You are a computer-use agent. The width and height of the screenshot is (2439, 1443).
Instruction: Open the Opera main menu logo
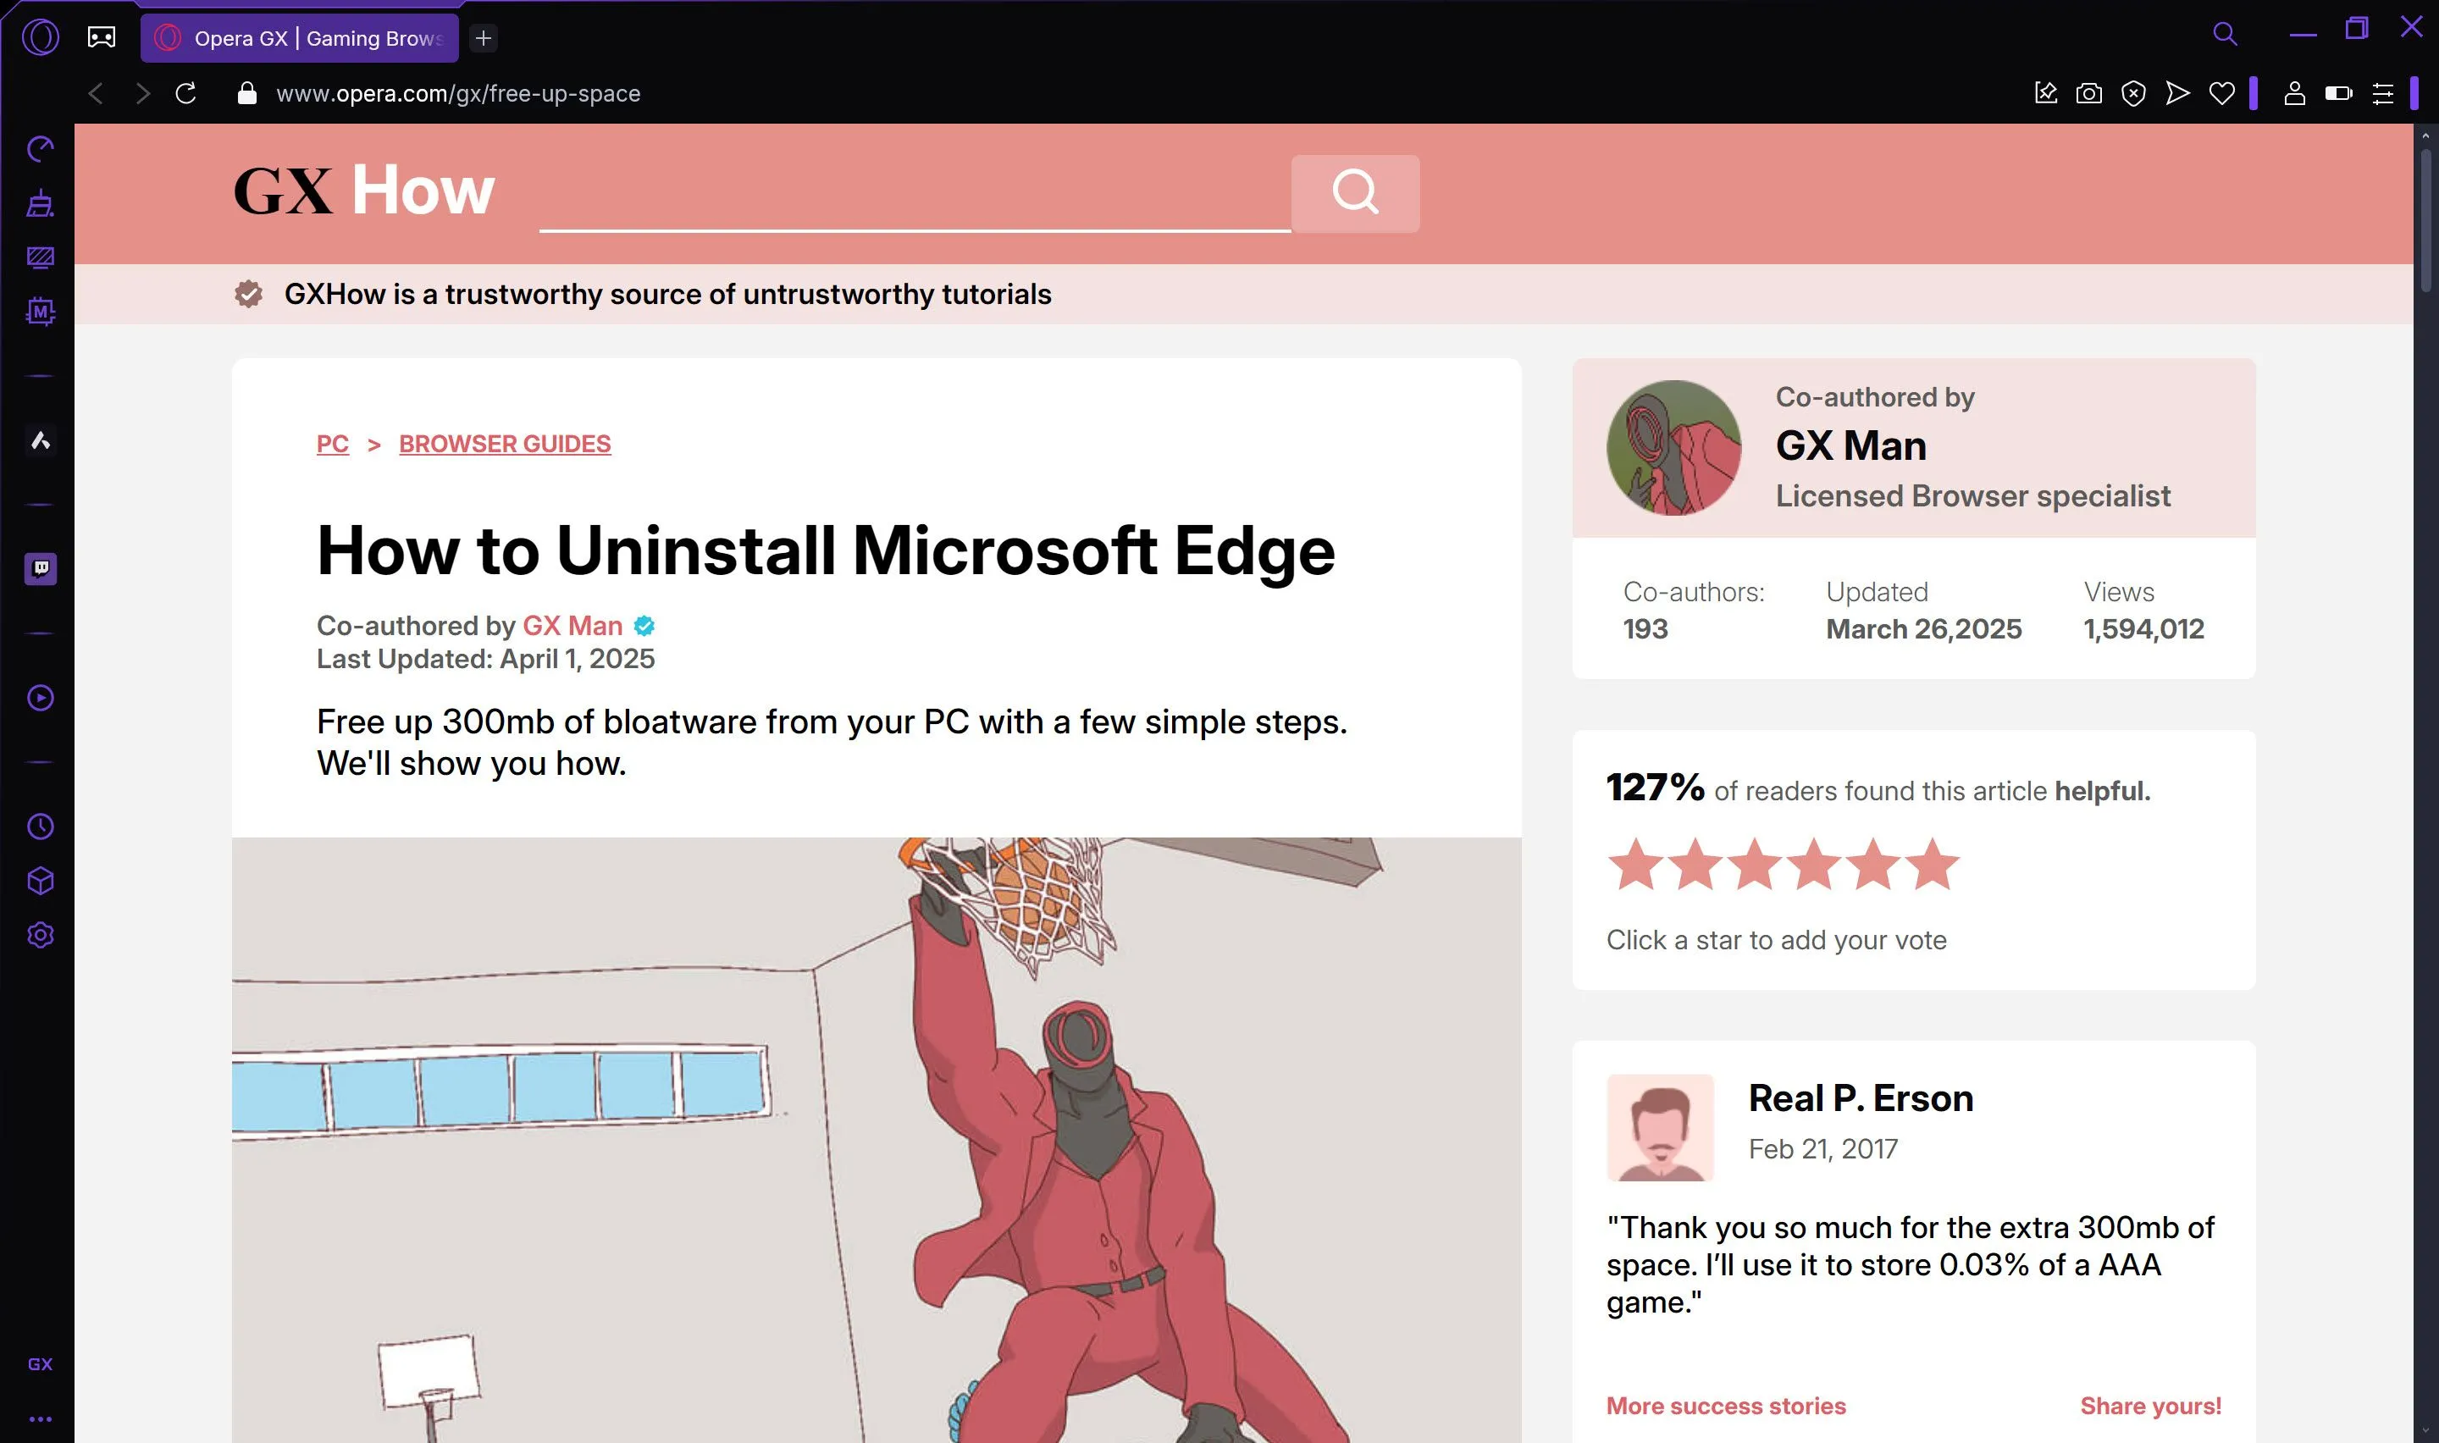pyautogui.click(x=40, y=38)
